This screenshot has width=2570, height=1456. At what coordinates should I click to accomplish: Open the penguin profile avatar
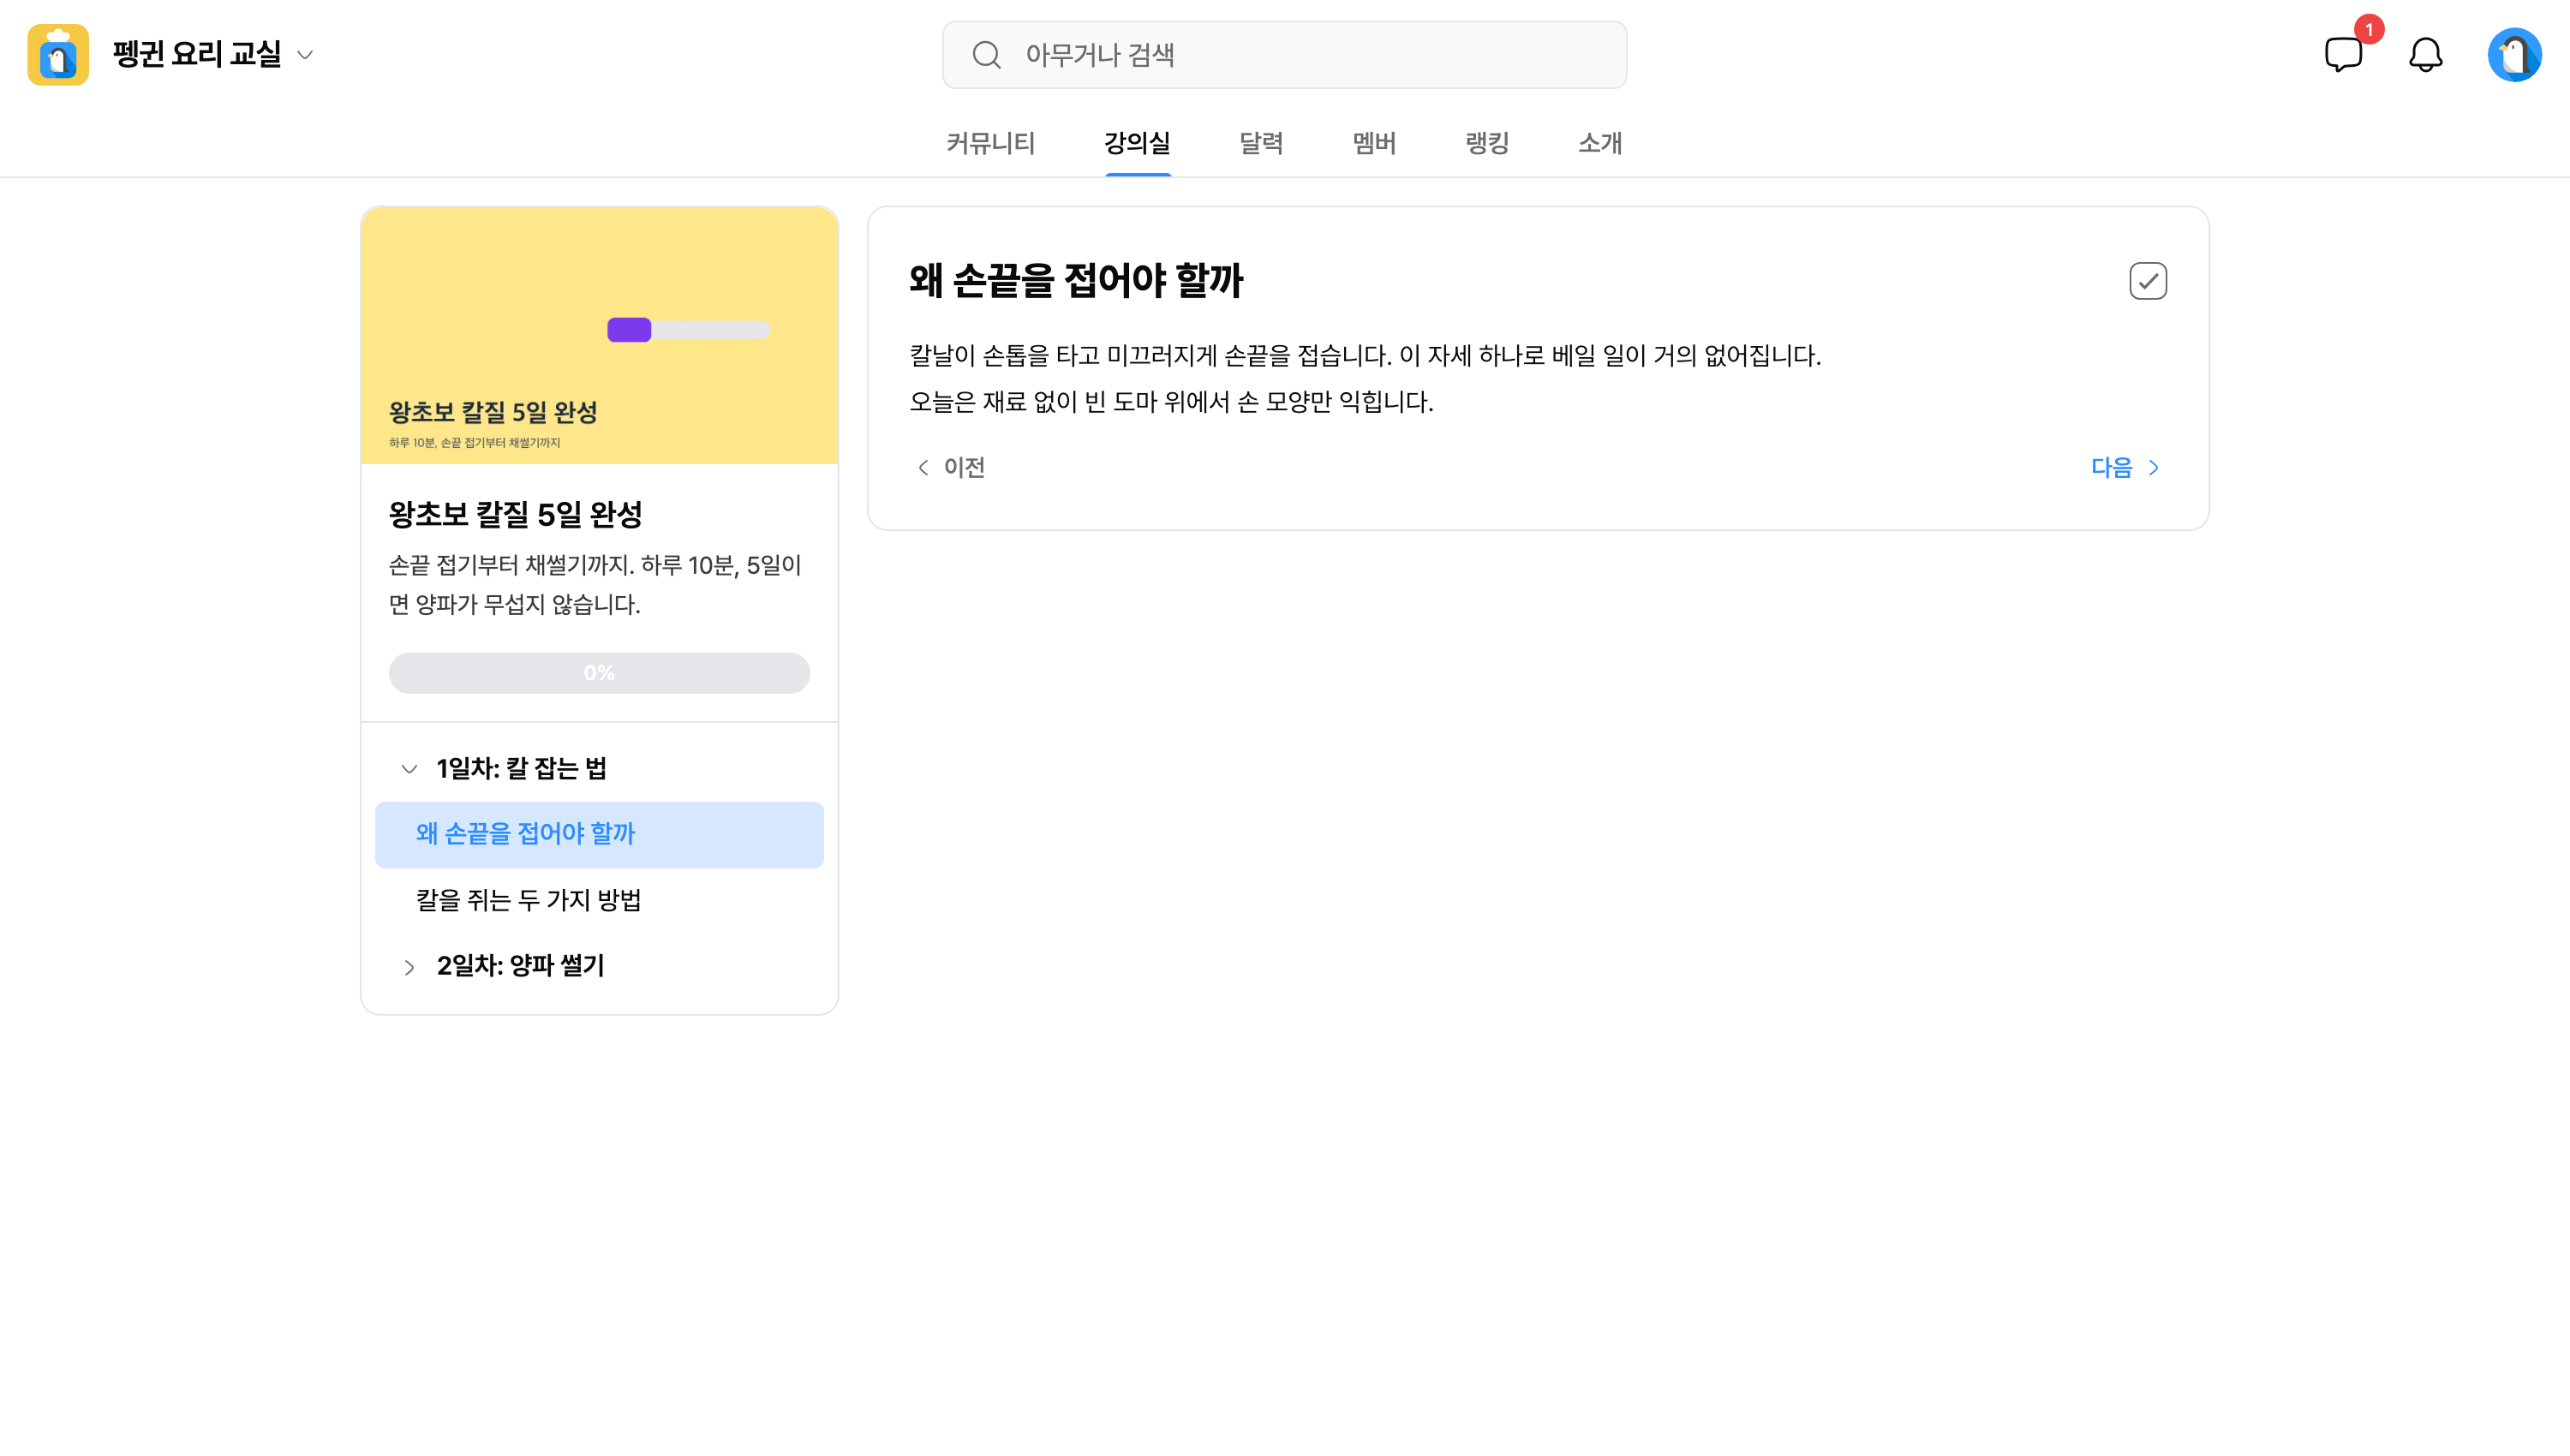(2514, 55)
